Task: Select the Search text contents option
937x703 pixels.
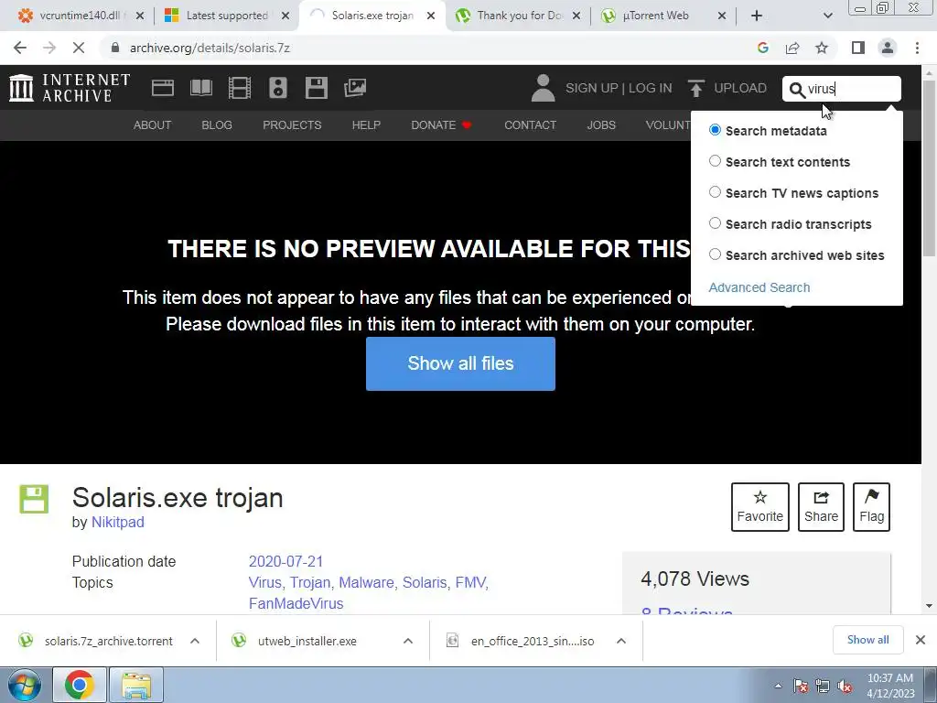Action: pyautogui.click(x=715, y=161)
